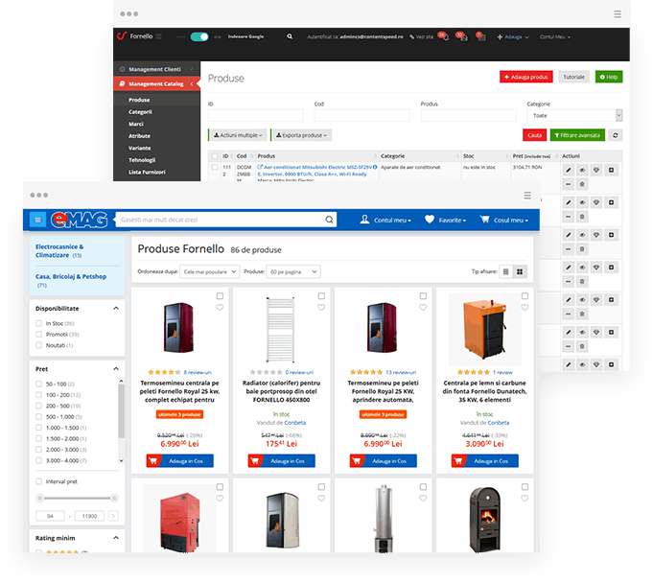The width and height of the screenshot is (653, 583).
Task: Click the pencil edit icon in Actiuni column
Action: pyautogui.click(x=568, y=170)
